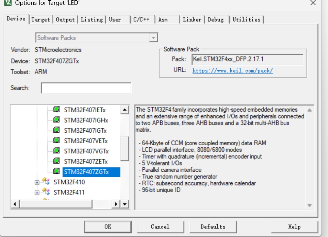Click the device Search input field

[86, 88]
